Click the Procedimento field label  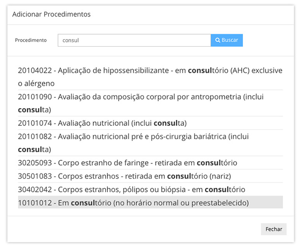pyautogui.click(x=31, y=40)
